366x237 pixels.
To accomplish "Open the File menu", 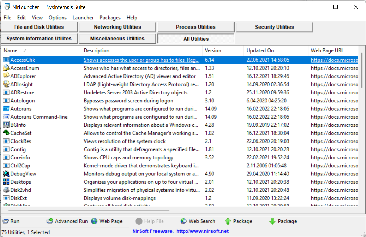I will coord(7,18).
